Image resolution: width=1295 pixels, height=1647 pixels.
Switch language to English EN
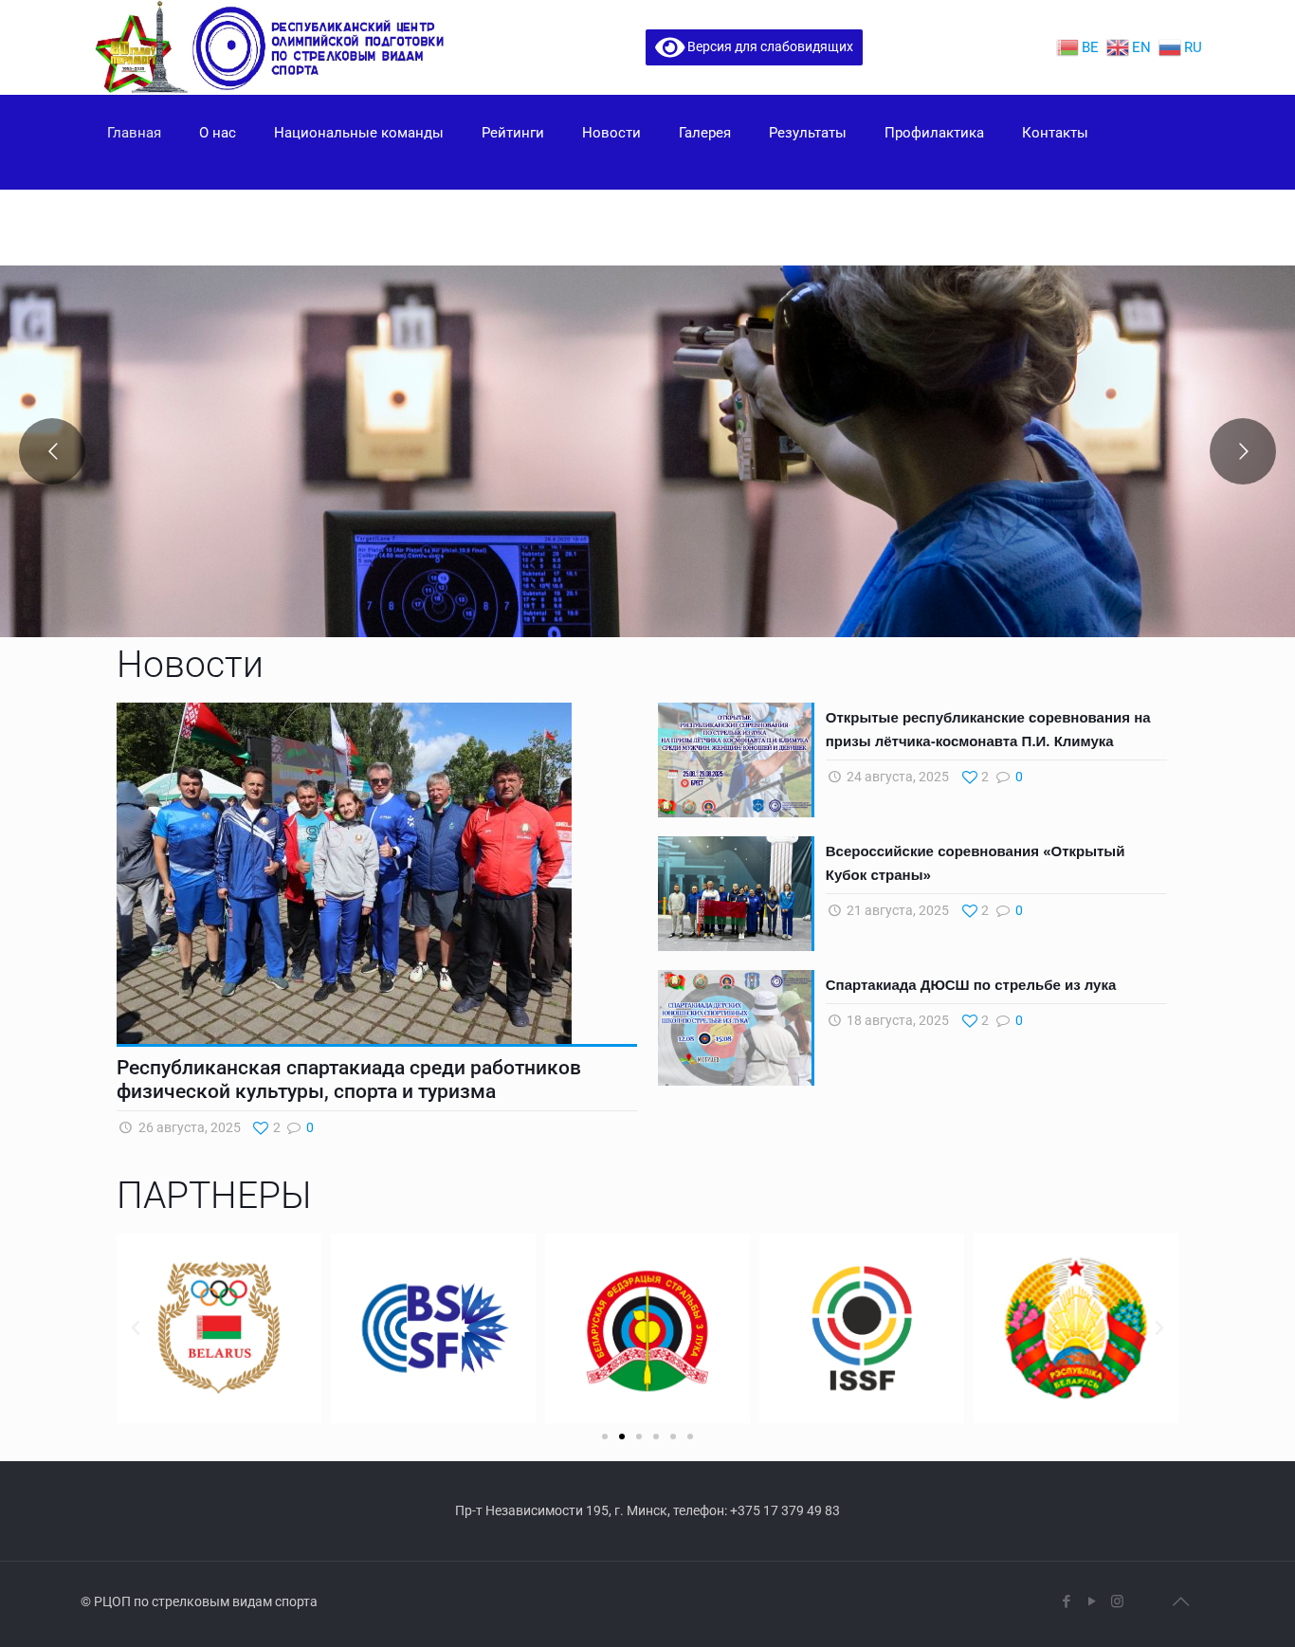(x=1129, y=47)
